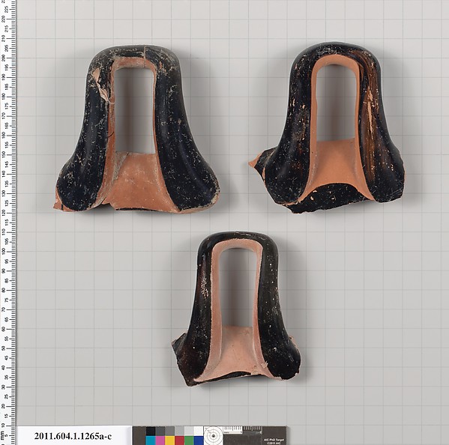The height and width of the screenshot is (445, 449).
Task: Click the white grayscale patch
Action: tap(199, 431)
